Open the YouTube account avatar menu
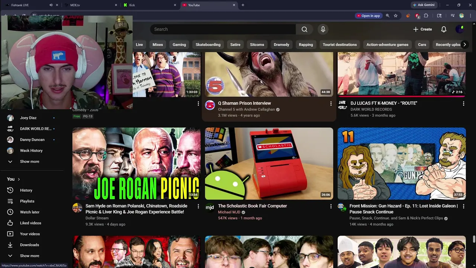The width and height of the screenshot is (476, 268). 460,29
